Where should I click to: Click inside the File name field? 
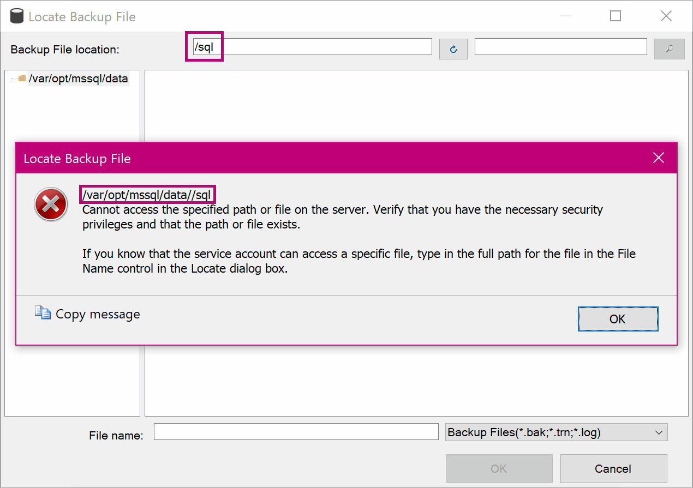(x=295, y=431)
